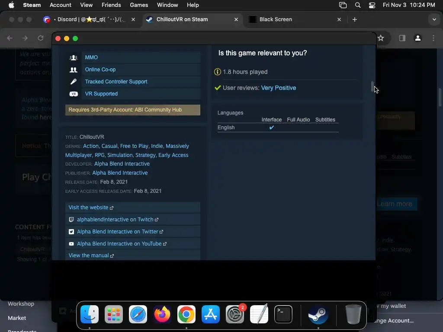Open System Settings from the dock
443x332 pixels.
click(x=235, y=314)
